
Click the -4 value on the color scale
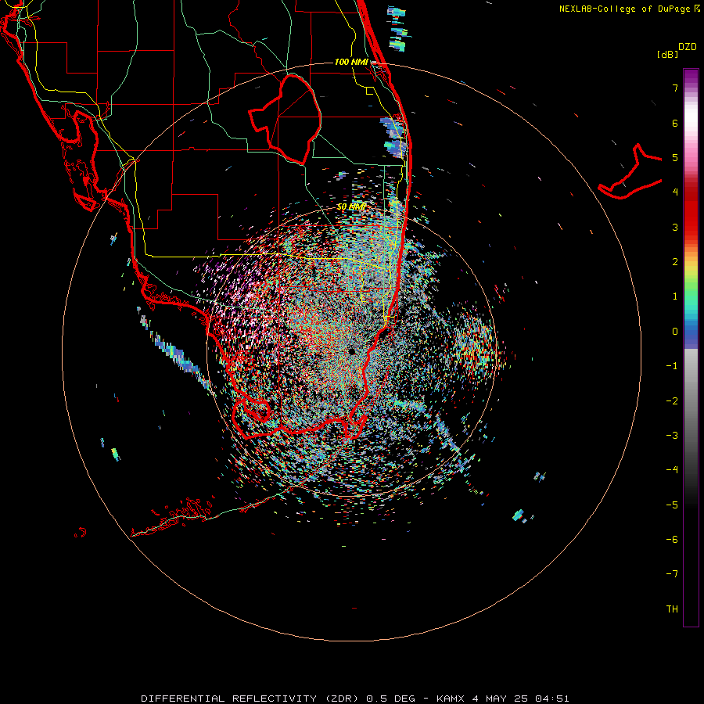pos(672,470)
